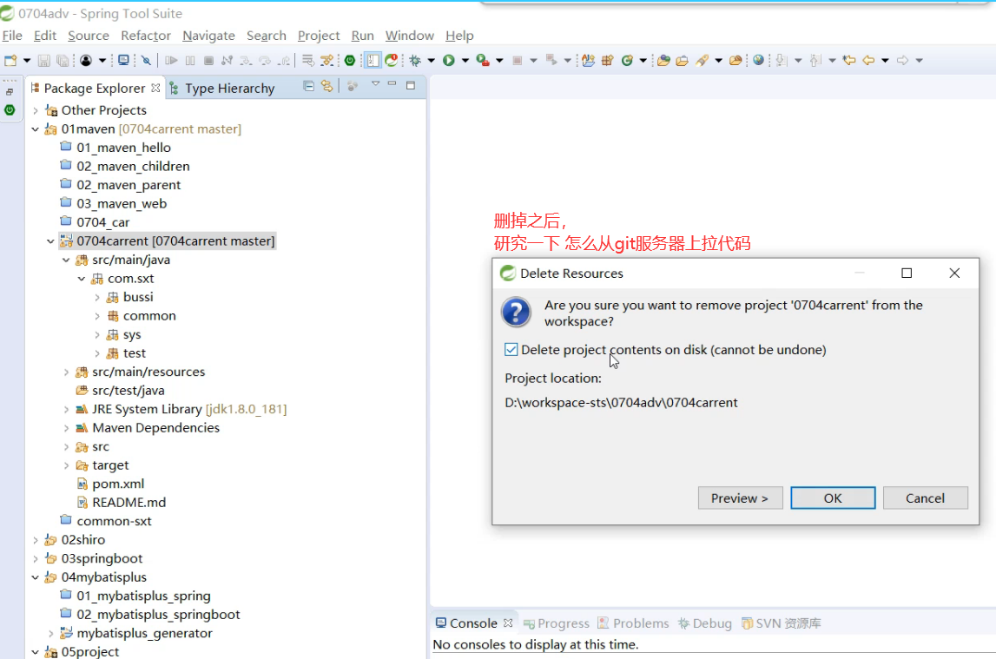
Task: Click the Package Explorer tab close X
Action: [155, 88]
